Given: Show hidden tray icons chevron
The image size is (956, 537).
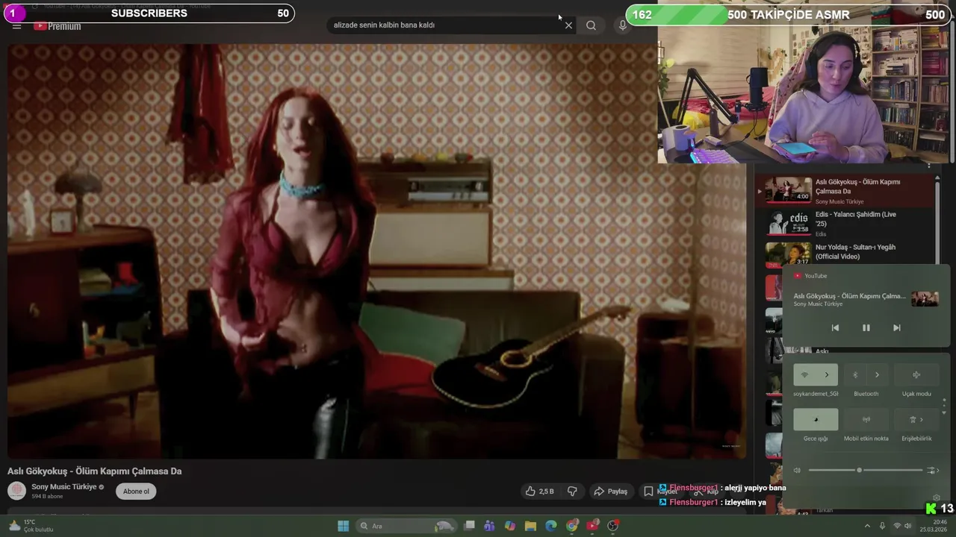Looking at the screenshot, I should point(867,526).
